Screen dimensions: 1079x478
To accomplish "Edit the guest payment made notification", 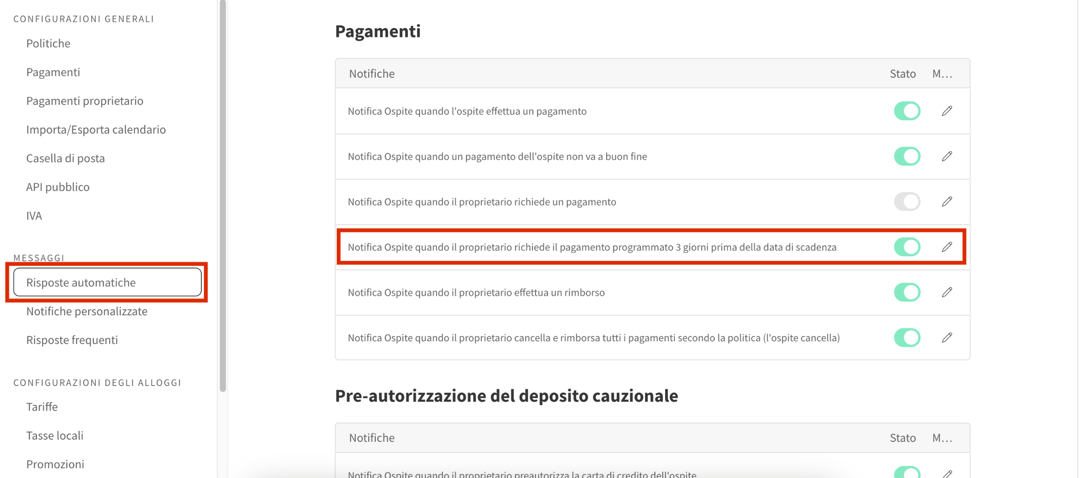I will pyautogui.click(x=947, y=111).
